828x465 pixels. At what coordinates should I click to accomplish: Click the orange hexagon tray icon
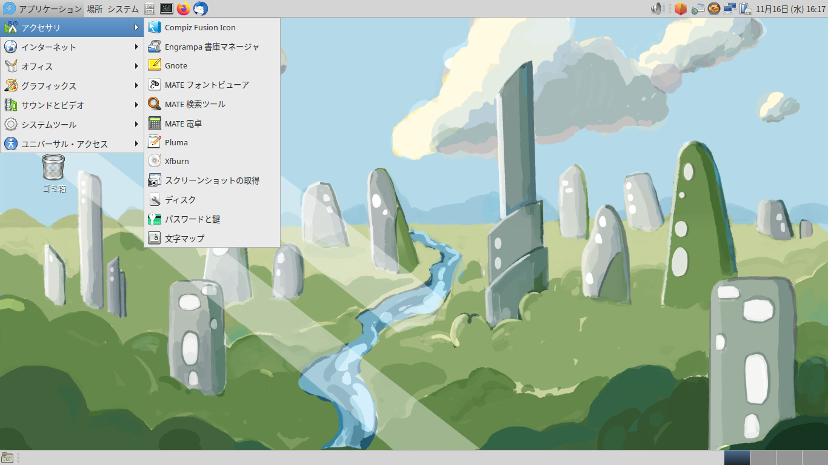(x=681, y=8)
